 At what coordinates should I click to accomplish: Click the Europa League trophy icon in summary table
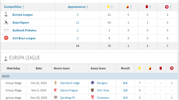(6, 14)
